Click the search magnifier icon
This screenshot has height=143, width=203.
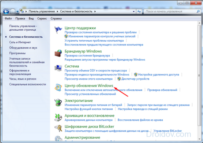tap(198, 11)
